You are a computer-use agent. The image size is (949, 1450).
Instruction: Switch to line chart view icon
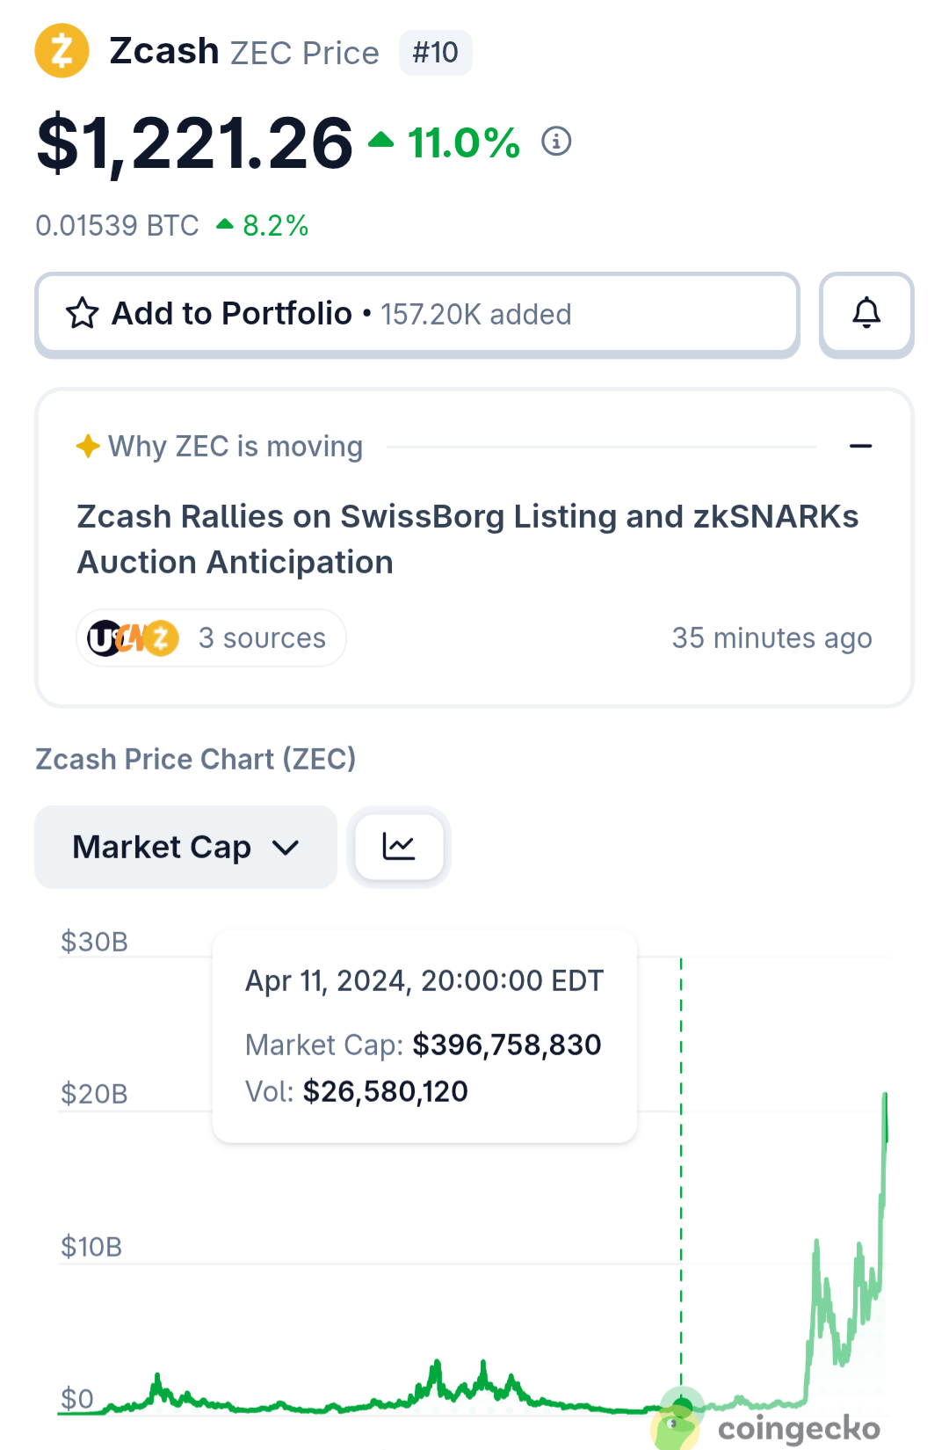399,847
